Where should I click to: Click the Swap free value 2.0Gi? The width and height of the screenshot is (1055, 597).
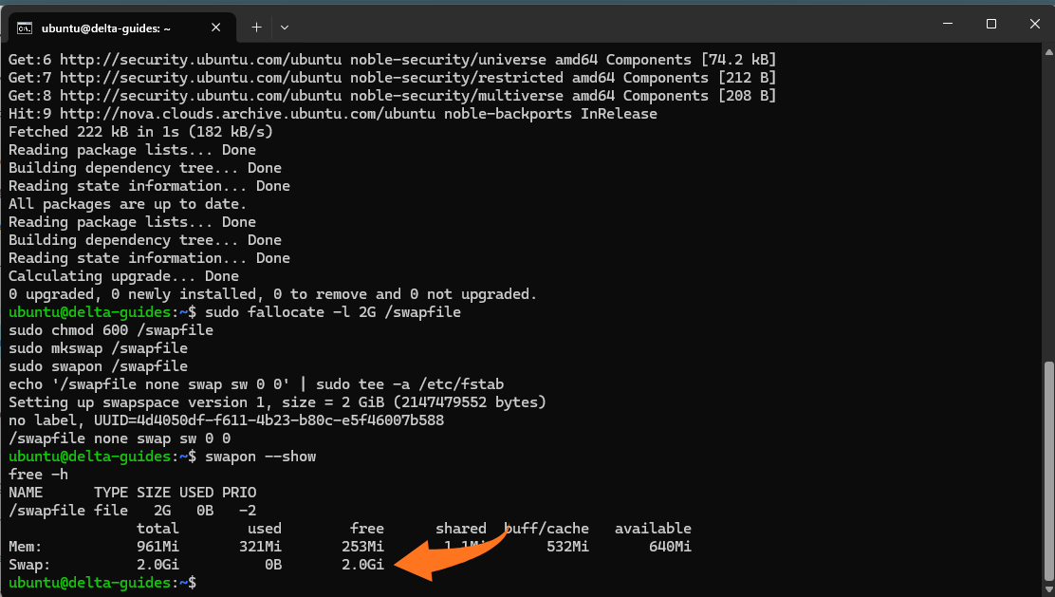coord(362,565)
